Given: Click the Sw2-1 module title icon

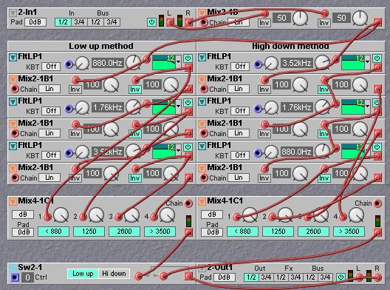Looking at the screenshot, I should (13, 268).
